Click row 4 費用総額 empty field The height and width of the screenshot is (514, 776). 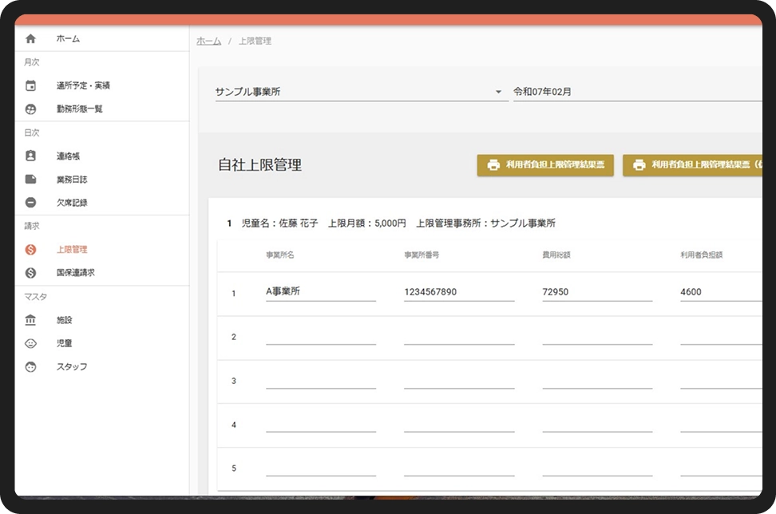597,424
